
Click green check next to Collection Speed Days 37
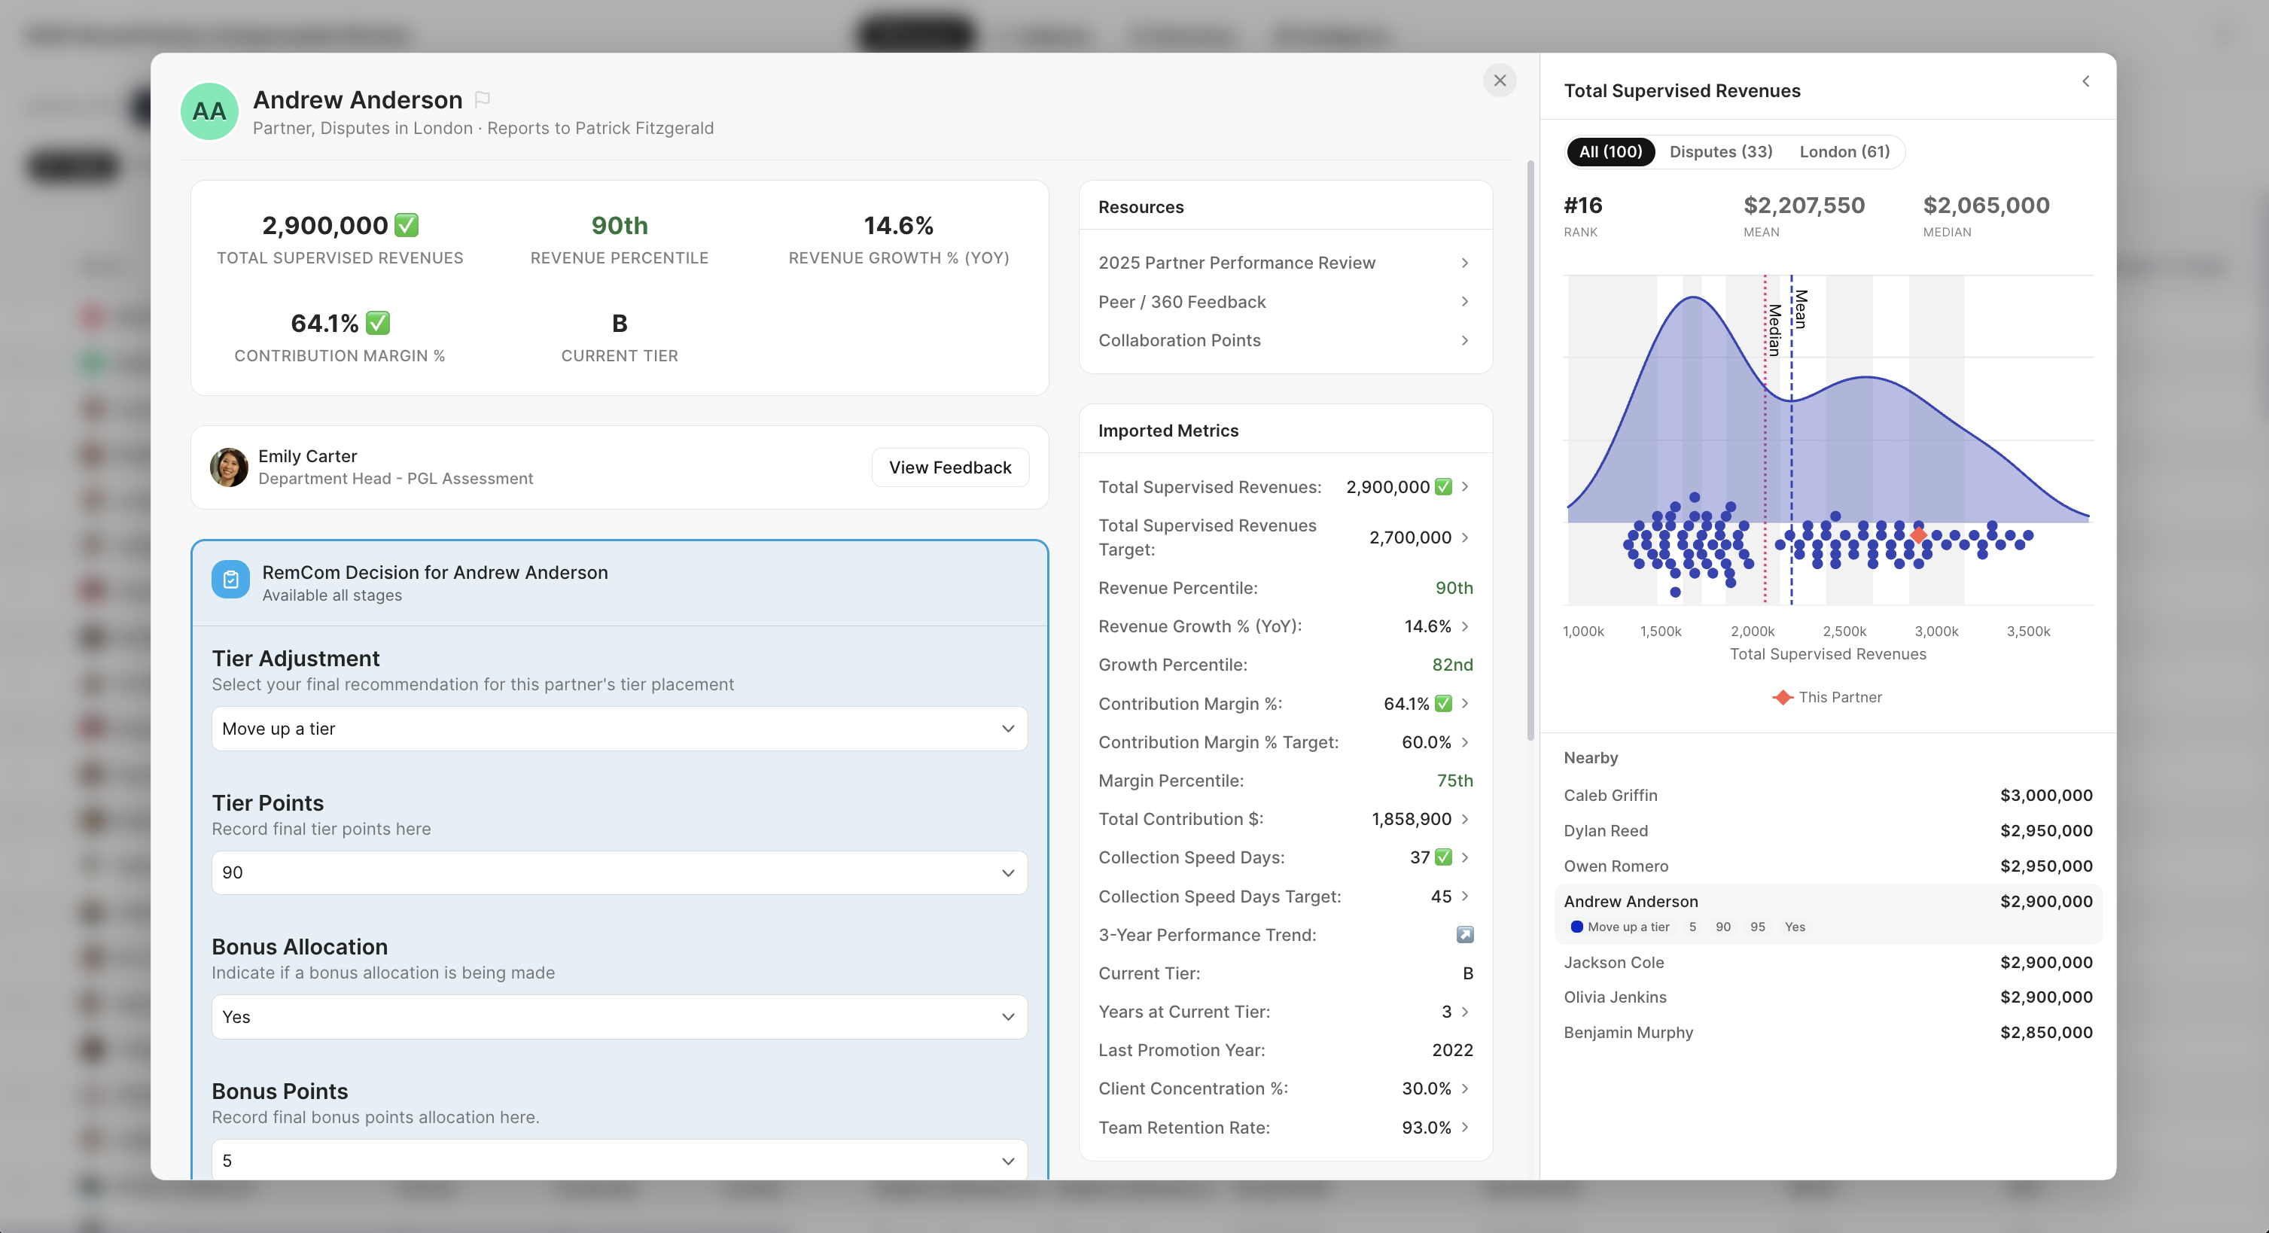click(1443, 858)
